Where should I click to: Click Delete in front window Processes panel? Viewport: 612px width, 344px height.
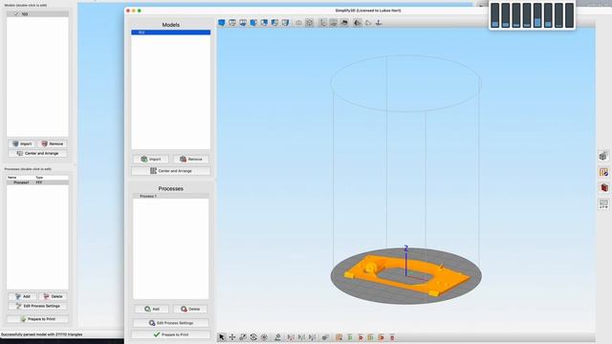click(190, 309)
